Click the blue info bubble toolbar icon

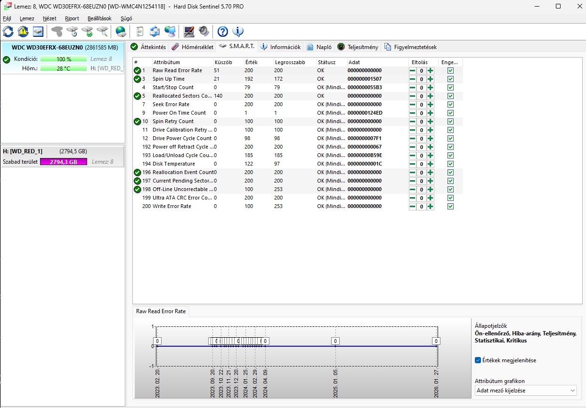pyautogui.click(x=238, y=32)
